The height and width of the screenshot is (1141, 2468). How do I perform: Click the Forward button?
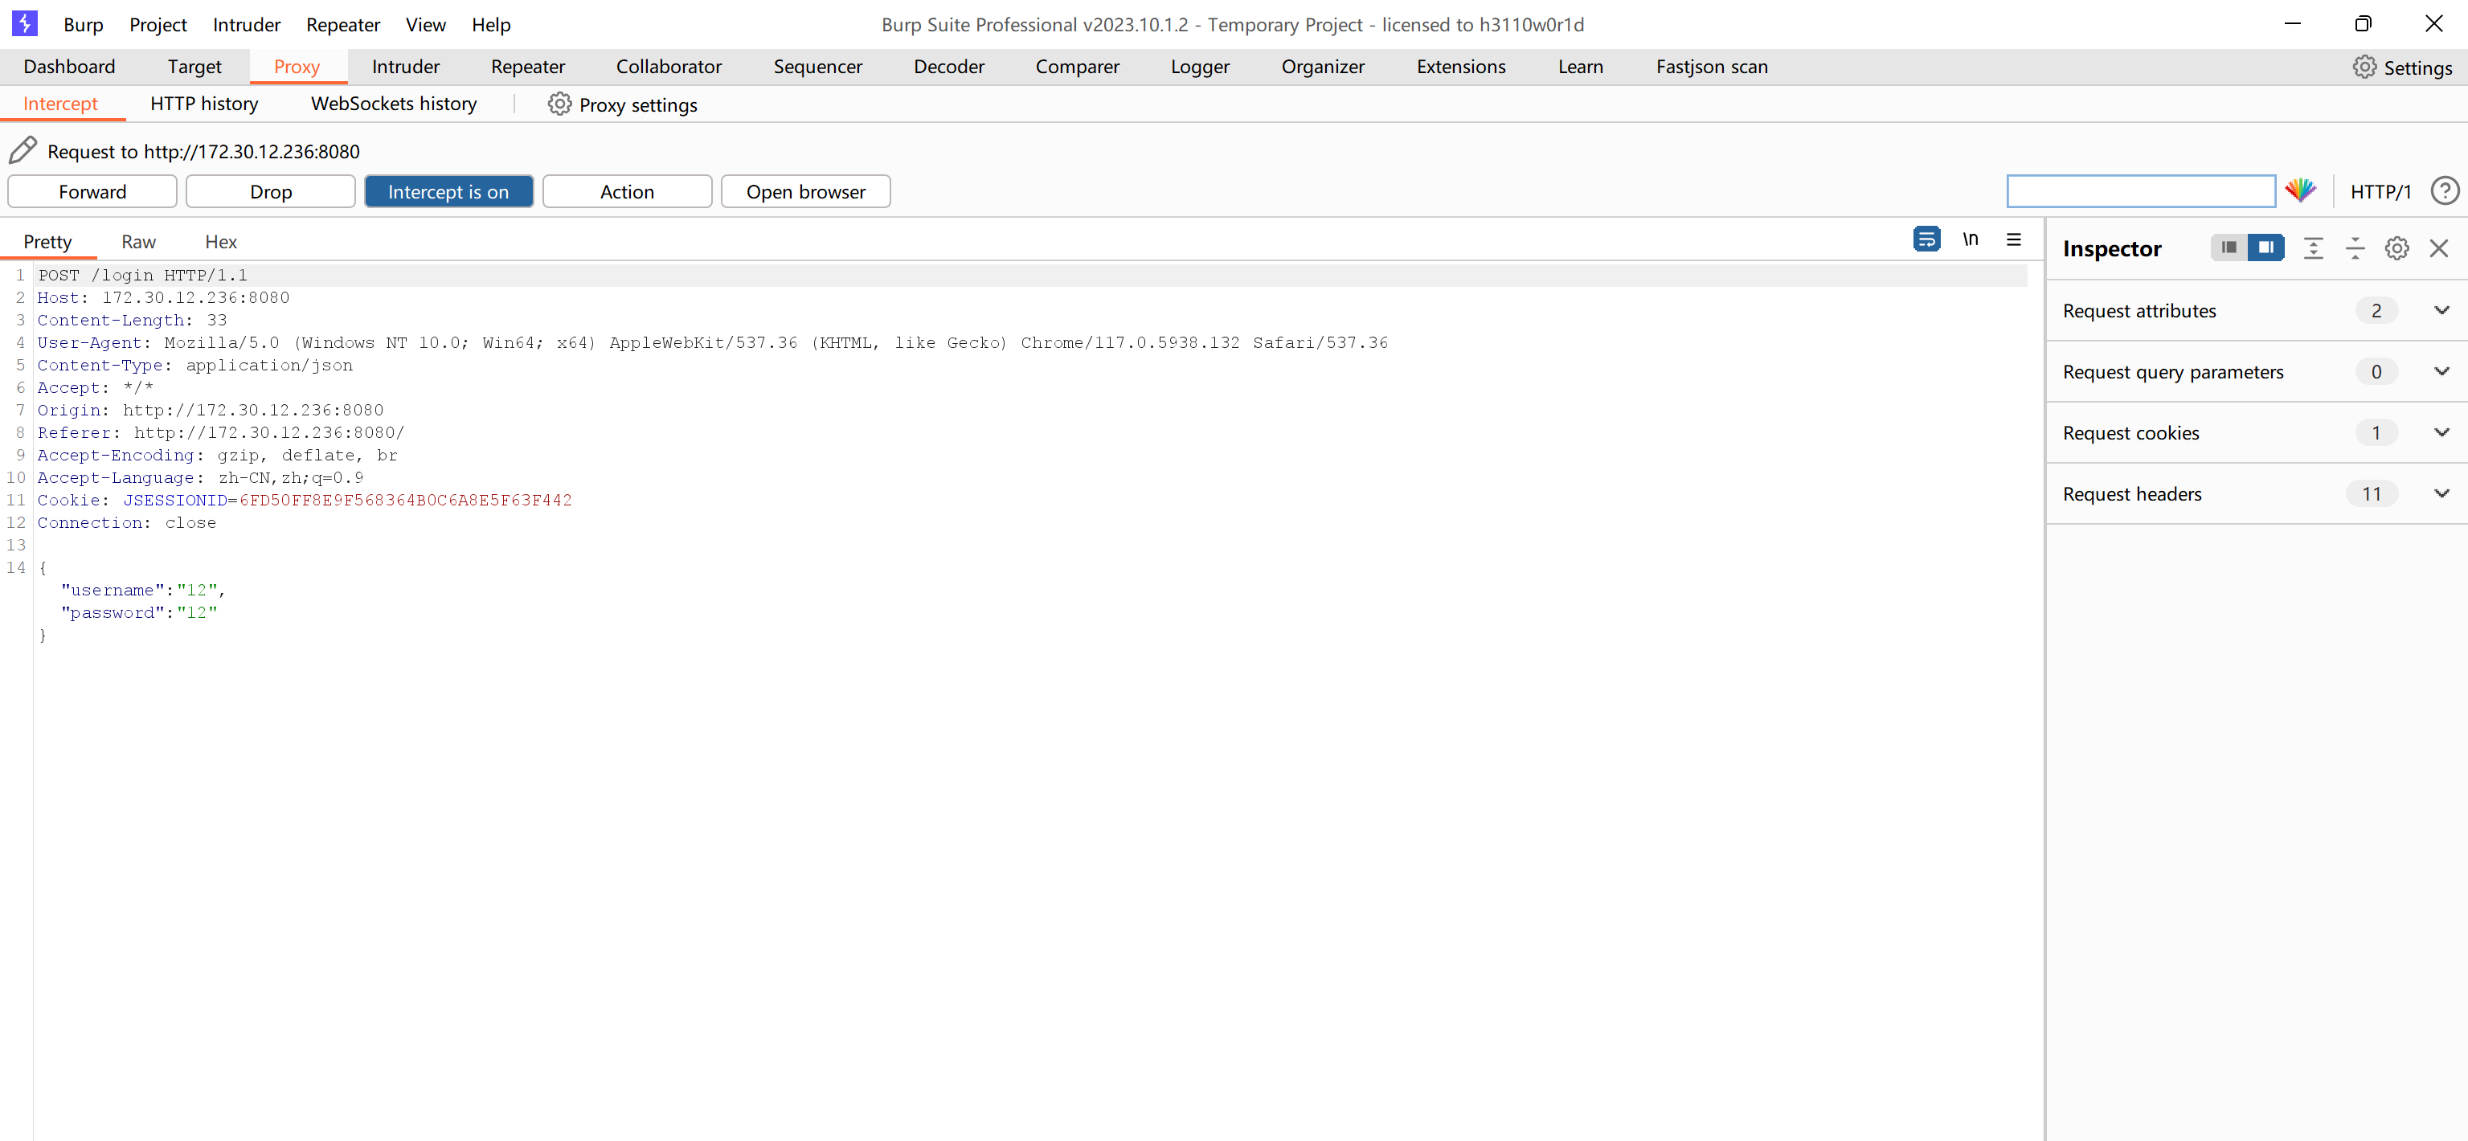point(92,191)
